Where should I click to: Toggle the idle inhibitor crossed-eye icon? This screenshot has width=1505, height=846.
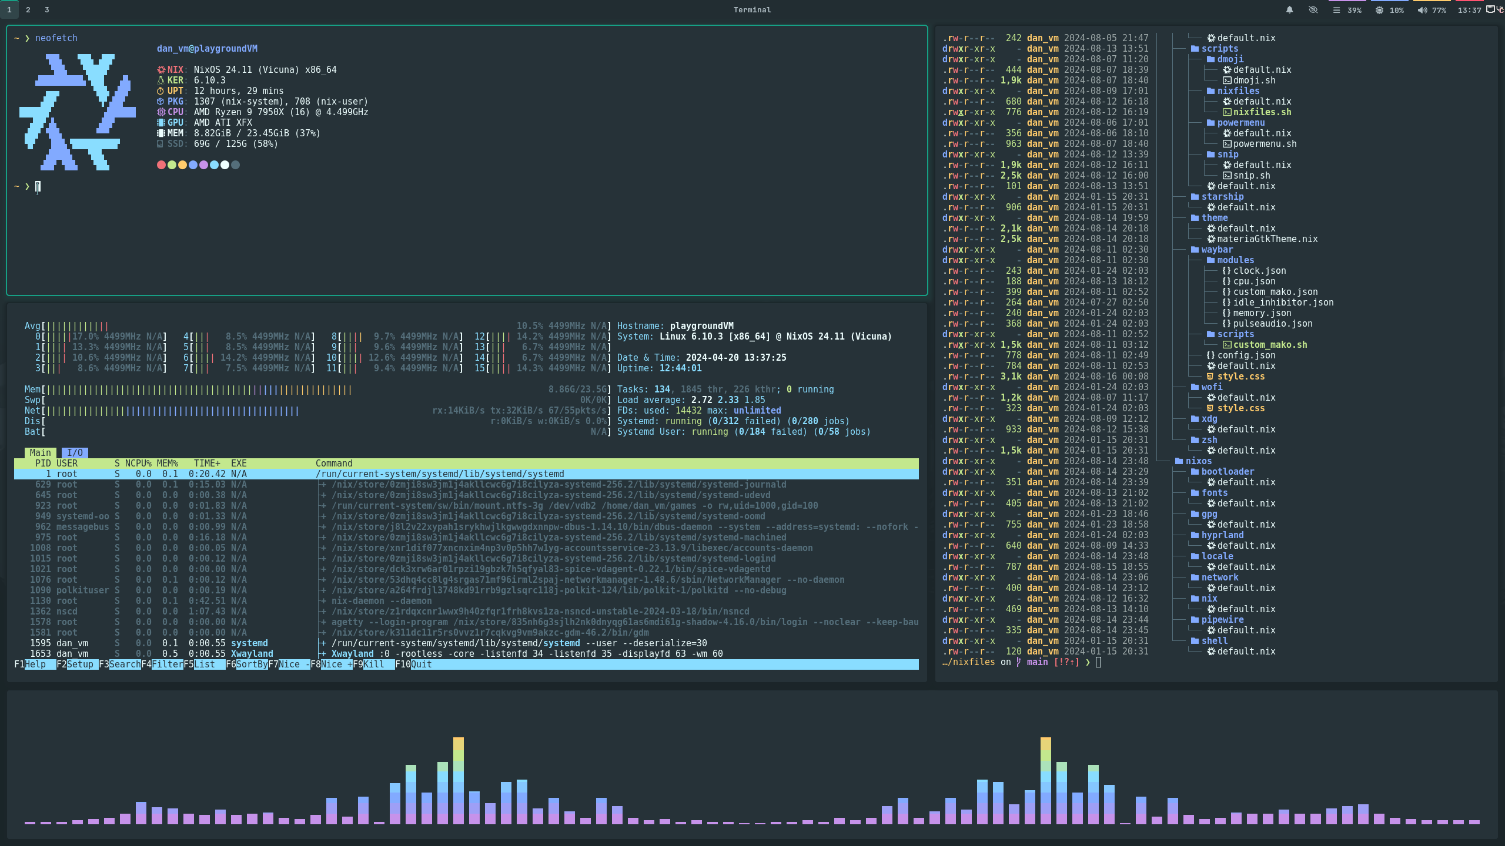1313,10
